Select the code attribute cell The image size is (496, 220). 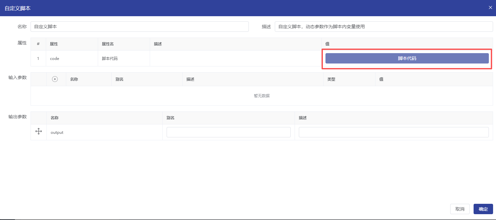tap(55, 59)
